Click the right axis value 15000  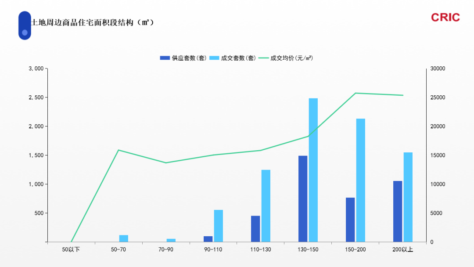(438, 155)
